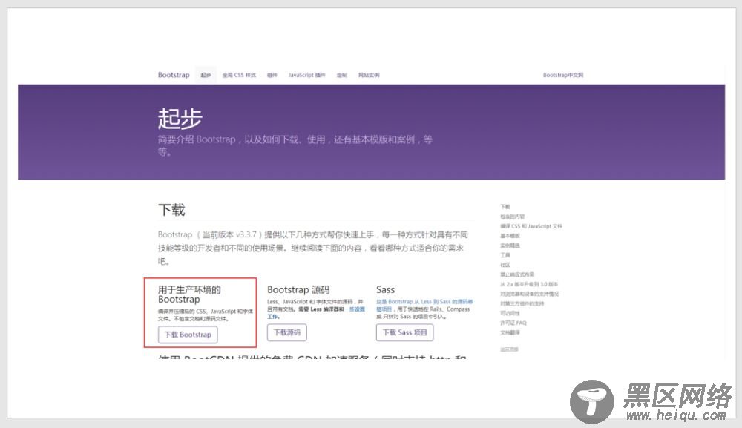Jump to 社区 in the sidebar
This screenshot has height=428, width=742.
[x=505, y=265]
